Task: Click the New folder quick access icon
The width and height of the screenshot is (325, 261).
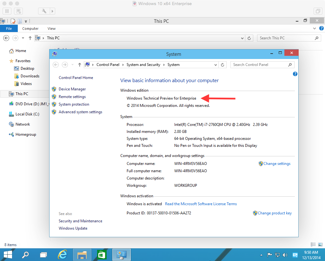Action: click(20, 21)
